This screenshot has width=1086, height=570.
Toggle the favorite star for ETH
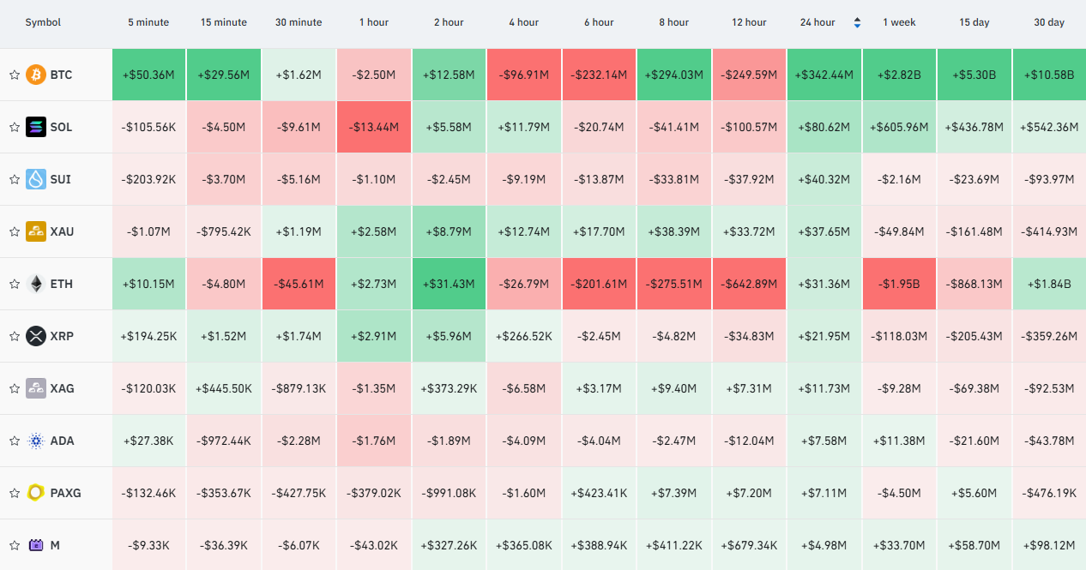click(15, 284)
